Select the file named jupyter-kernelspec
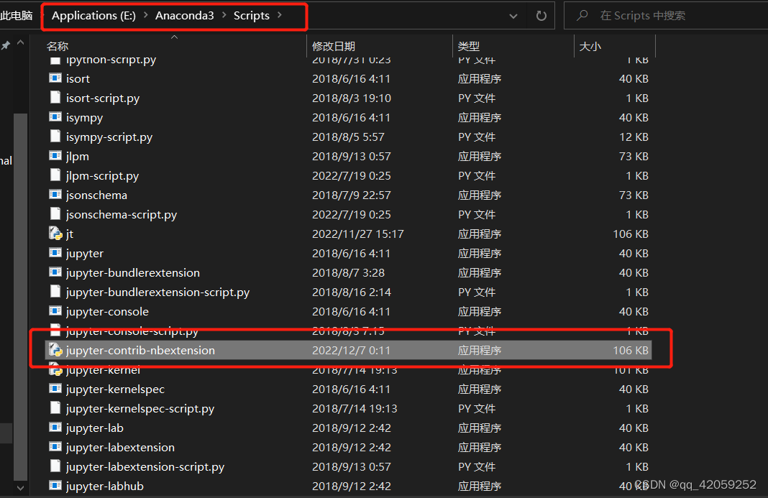This screenshot has width=768, height=498. [115, 389]
